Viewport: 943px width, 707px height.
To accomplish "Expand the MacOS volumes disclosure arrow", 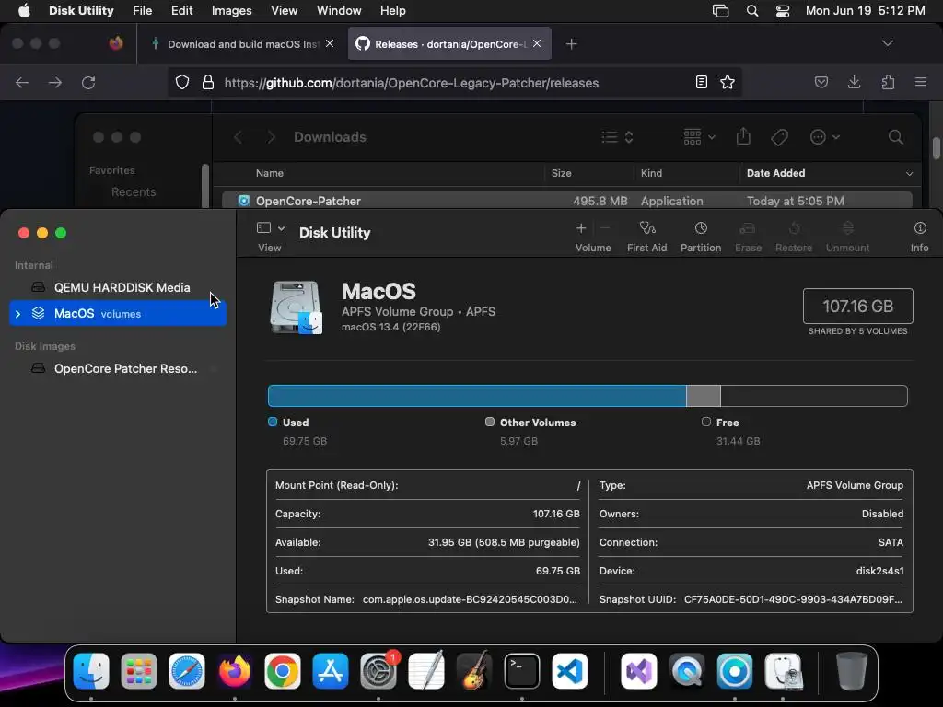I will 18,314.
